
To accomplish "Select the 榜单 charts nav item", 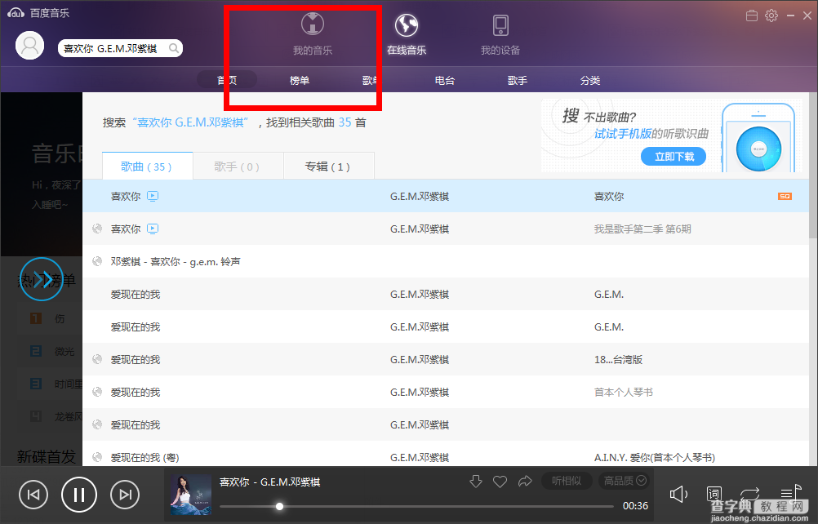I will click(300, 80).
